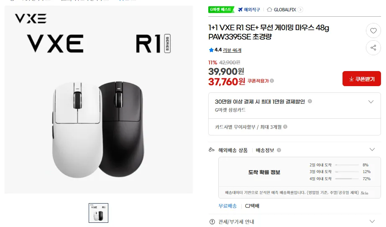Click the 관세/부가세 exclamation icon
The width and height of the screenshot is (386, 227).
[212, 222]
